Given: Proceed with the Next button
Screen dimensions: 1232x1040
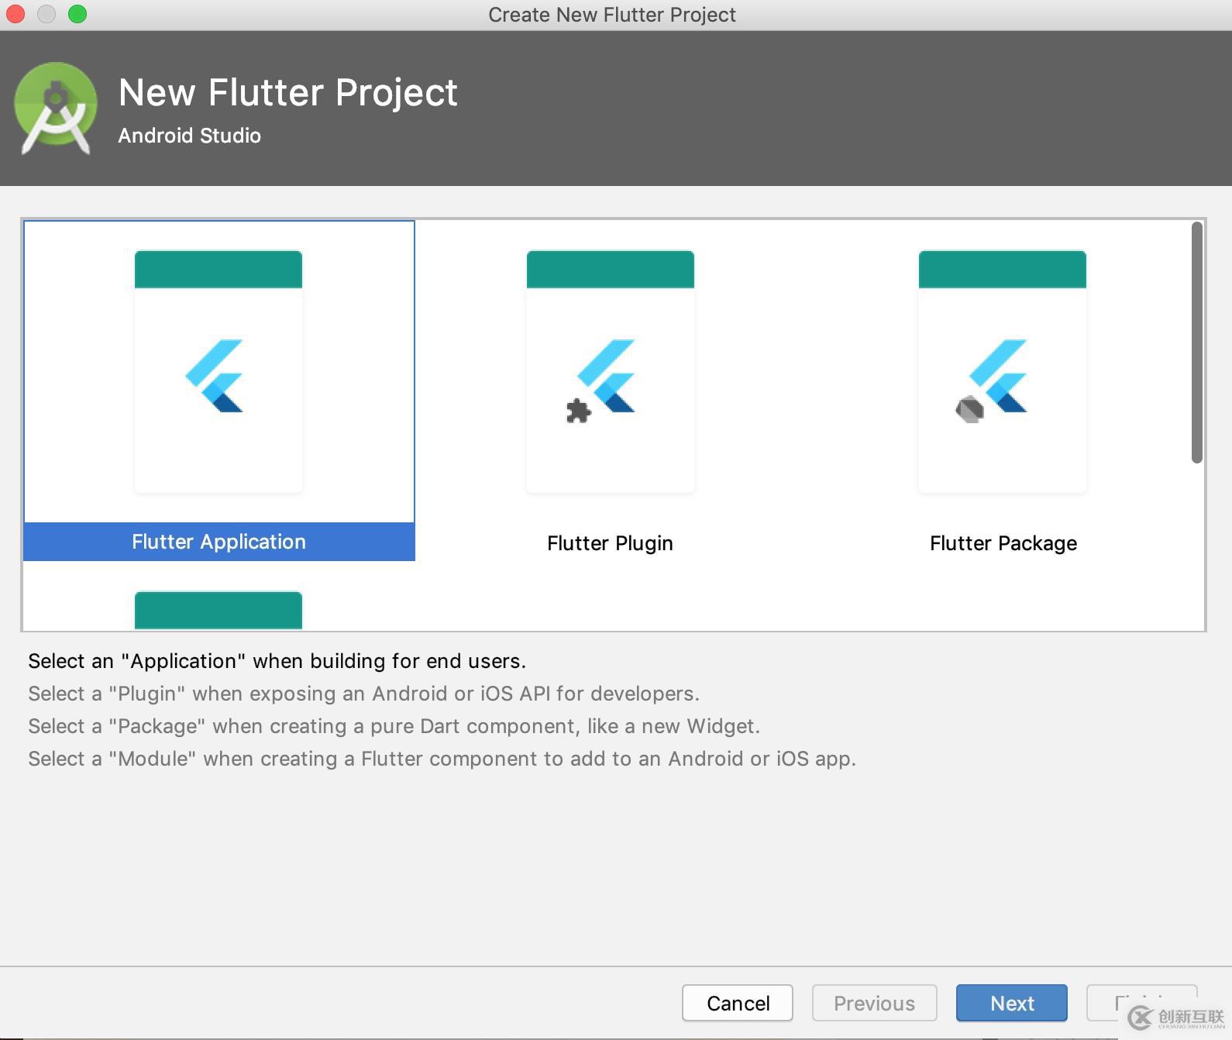Looking at the screenshot, I should [x=1011, y=1004].
